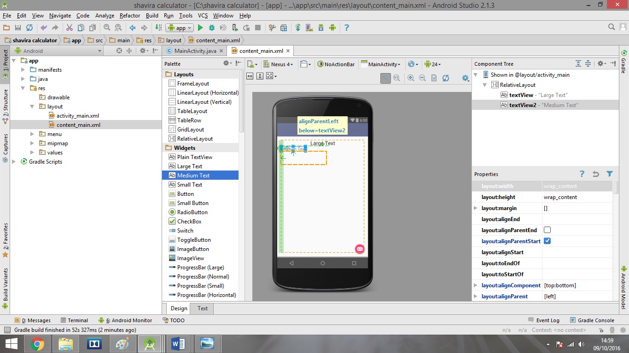Collapse all in the Component Tree
The width and height of the screenshot is (629, 353).
(x=588, y=64)
